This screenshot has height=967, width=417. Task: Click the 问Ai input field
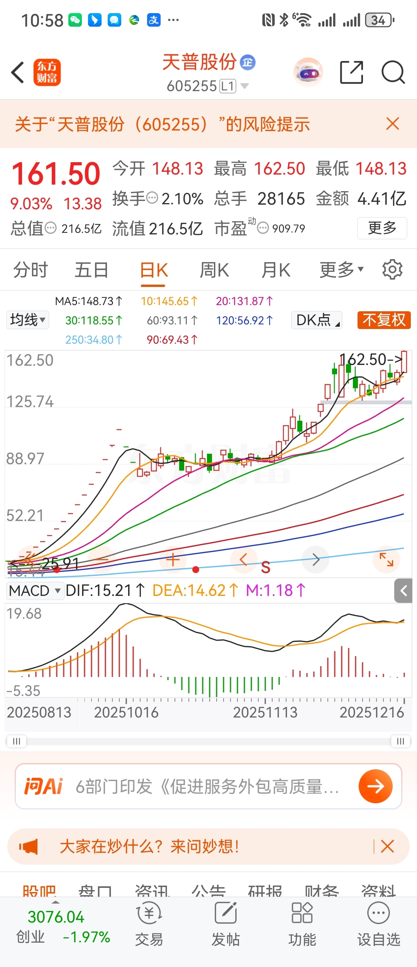pyautogui.click(x=208, y=786)
